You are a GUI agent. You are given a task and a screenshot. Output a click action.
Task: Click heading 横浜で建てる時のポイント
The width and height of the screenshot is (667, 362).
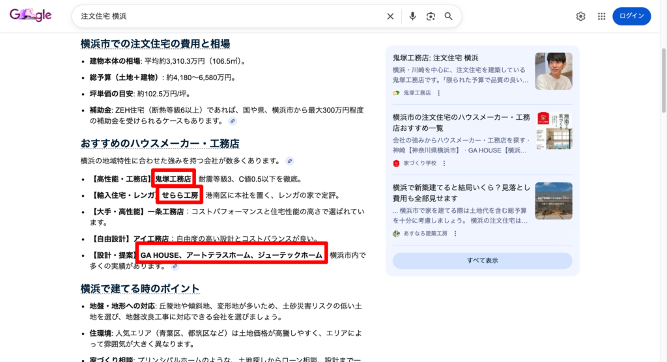(140, 289)
